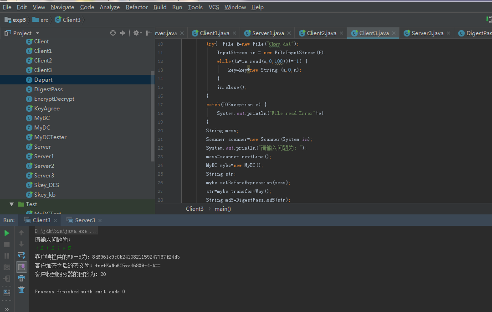Open the Run menu

pos(177,7)
